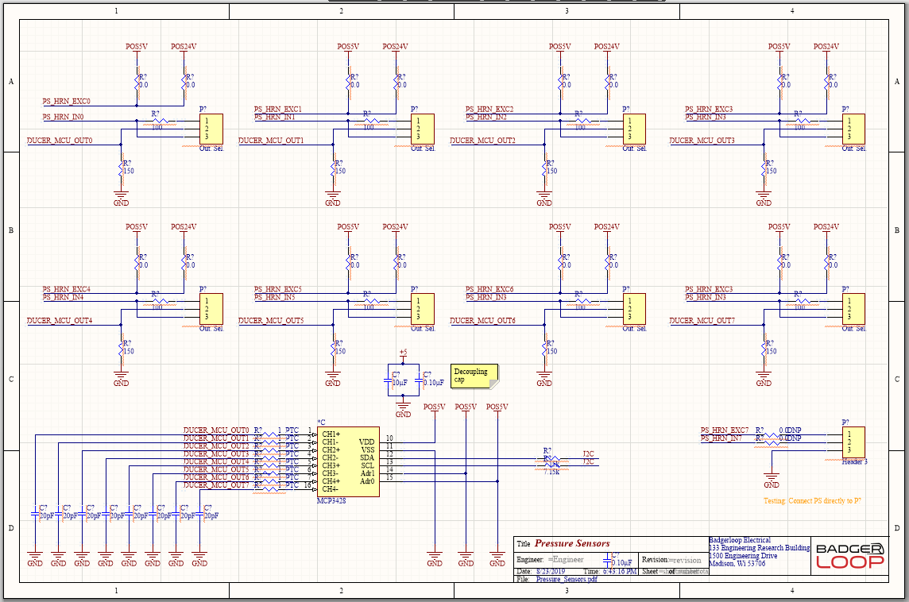909x602 pixels.
Task: Click the VDD pin name on MCP3428
Action: [366, 442]
